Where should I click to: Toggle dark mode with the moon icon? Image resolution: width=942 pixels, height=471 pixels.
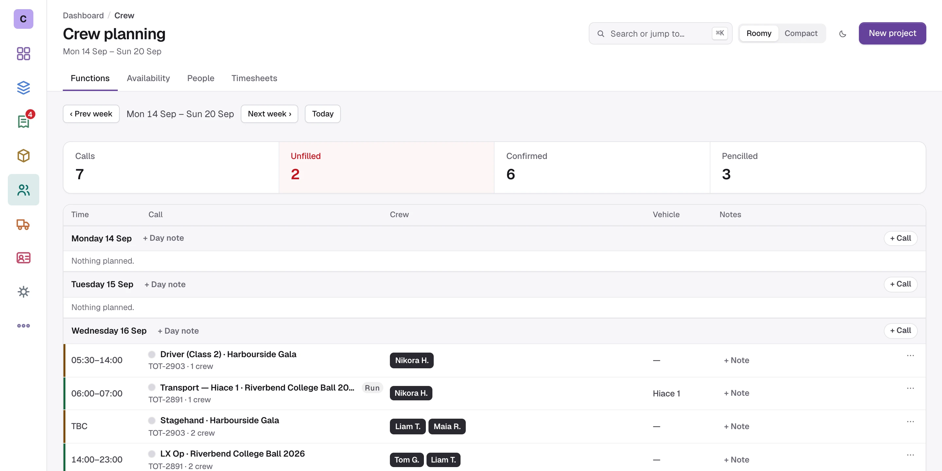843,34
